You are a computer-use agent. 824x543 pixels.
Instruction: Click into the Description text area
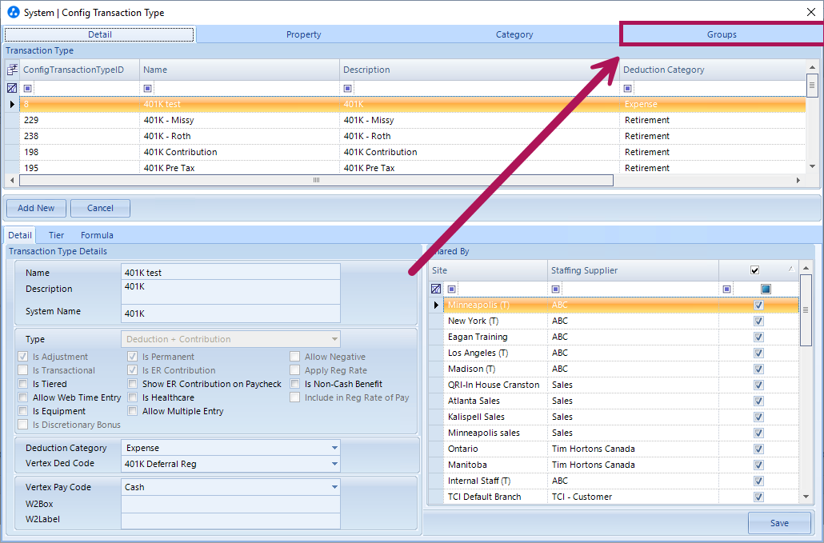(x=230, y=293)
